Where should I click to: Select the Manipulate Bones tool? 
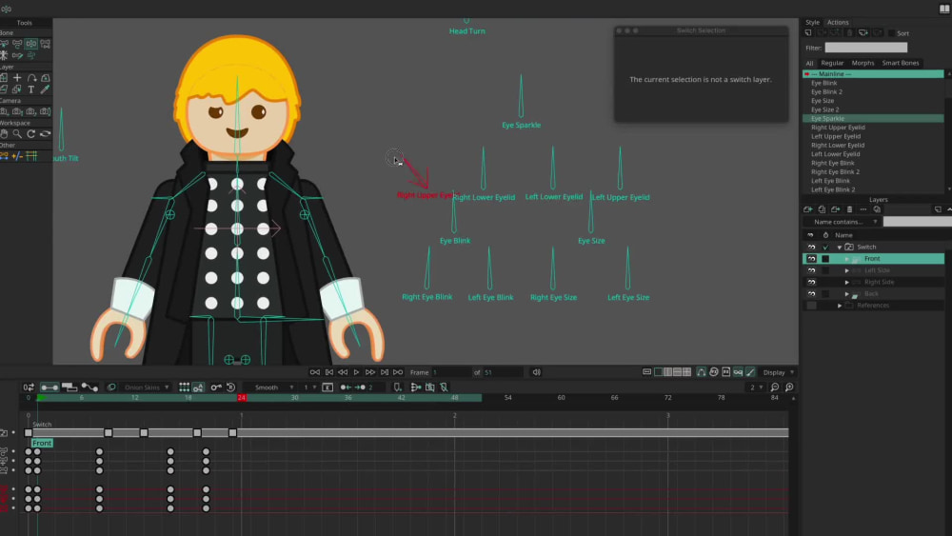click(x=31, y=44)
